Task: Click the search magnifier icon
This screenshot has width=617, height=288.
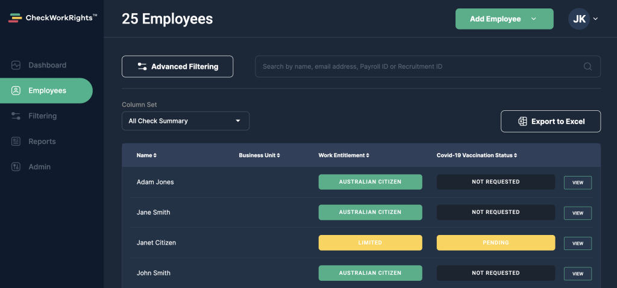Action: click(x=587, y=66)
